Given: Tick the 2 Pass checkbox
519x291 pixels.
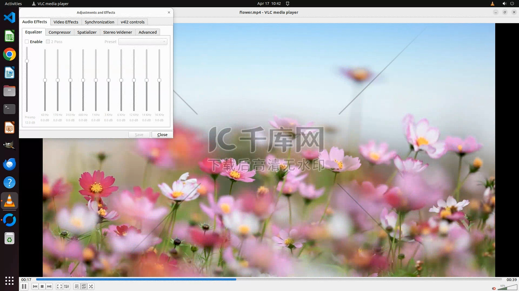Looking at the screenshot, I should pos(48,41).
